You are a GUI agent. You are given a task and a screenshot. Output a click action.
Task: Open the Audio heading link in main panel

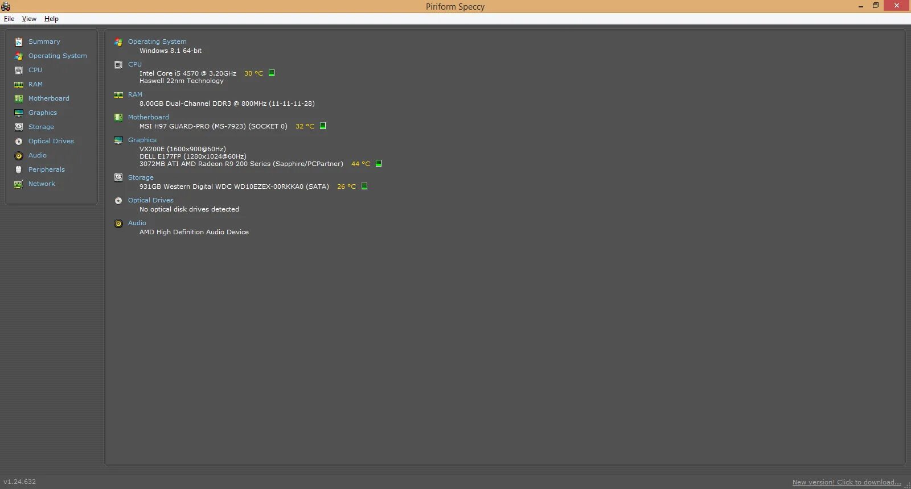(137, 223)
